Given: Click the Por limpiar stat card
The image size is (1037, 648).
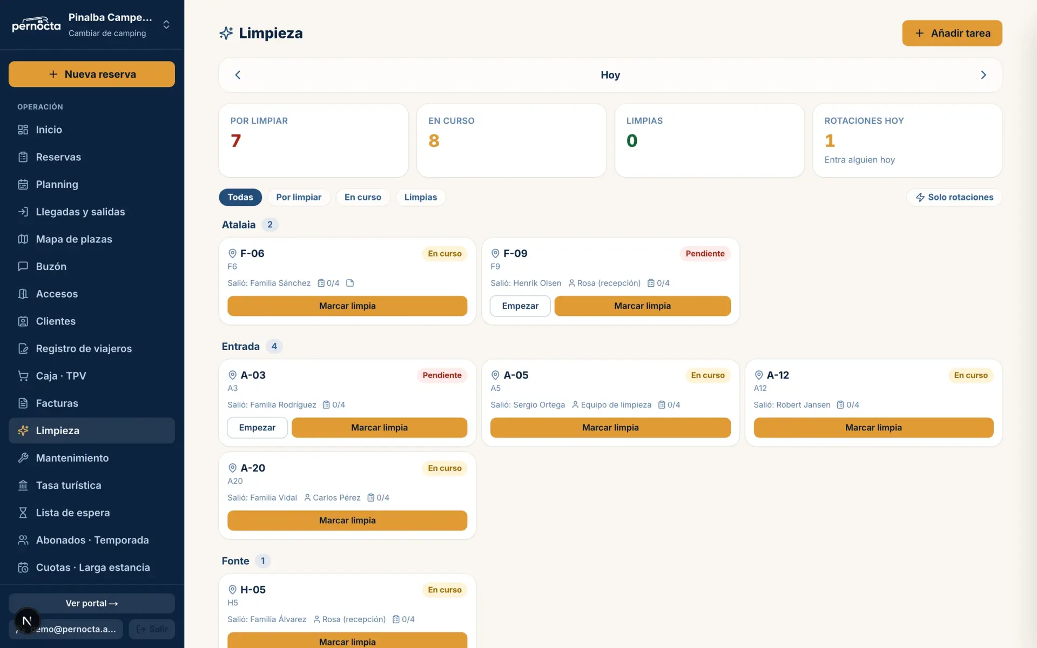Looking at the screenshot, I should (313, 140).
